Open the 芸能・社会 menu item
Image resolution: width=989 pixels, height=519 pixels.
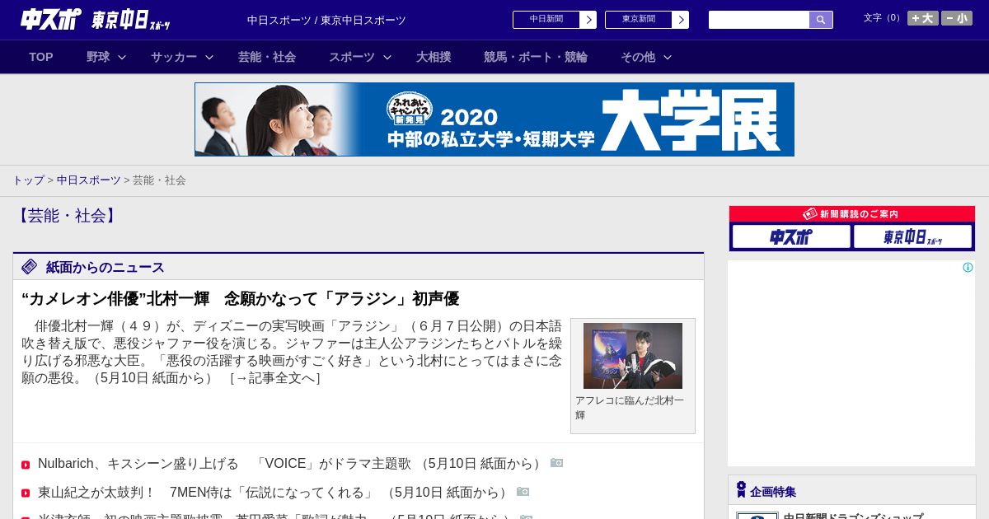click(267, 57)
